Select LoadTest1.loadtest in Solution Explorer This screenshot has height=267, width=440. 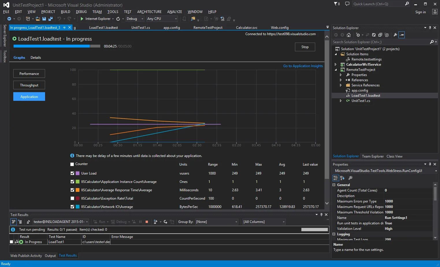[366, 95]
